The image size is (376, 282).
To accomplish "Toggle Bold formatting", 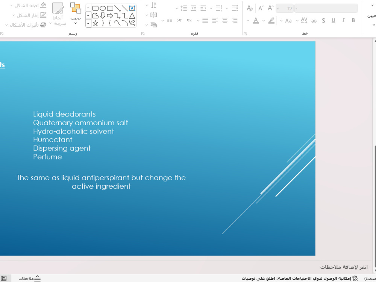I will coord(353,21).
